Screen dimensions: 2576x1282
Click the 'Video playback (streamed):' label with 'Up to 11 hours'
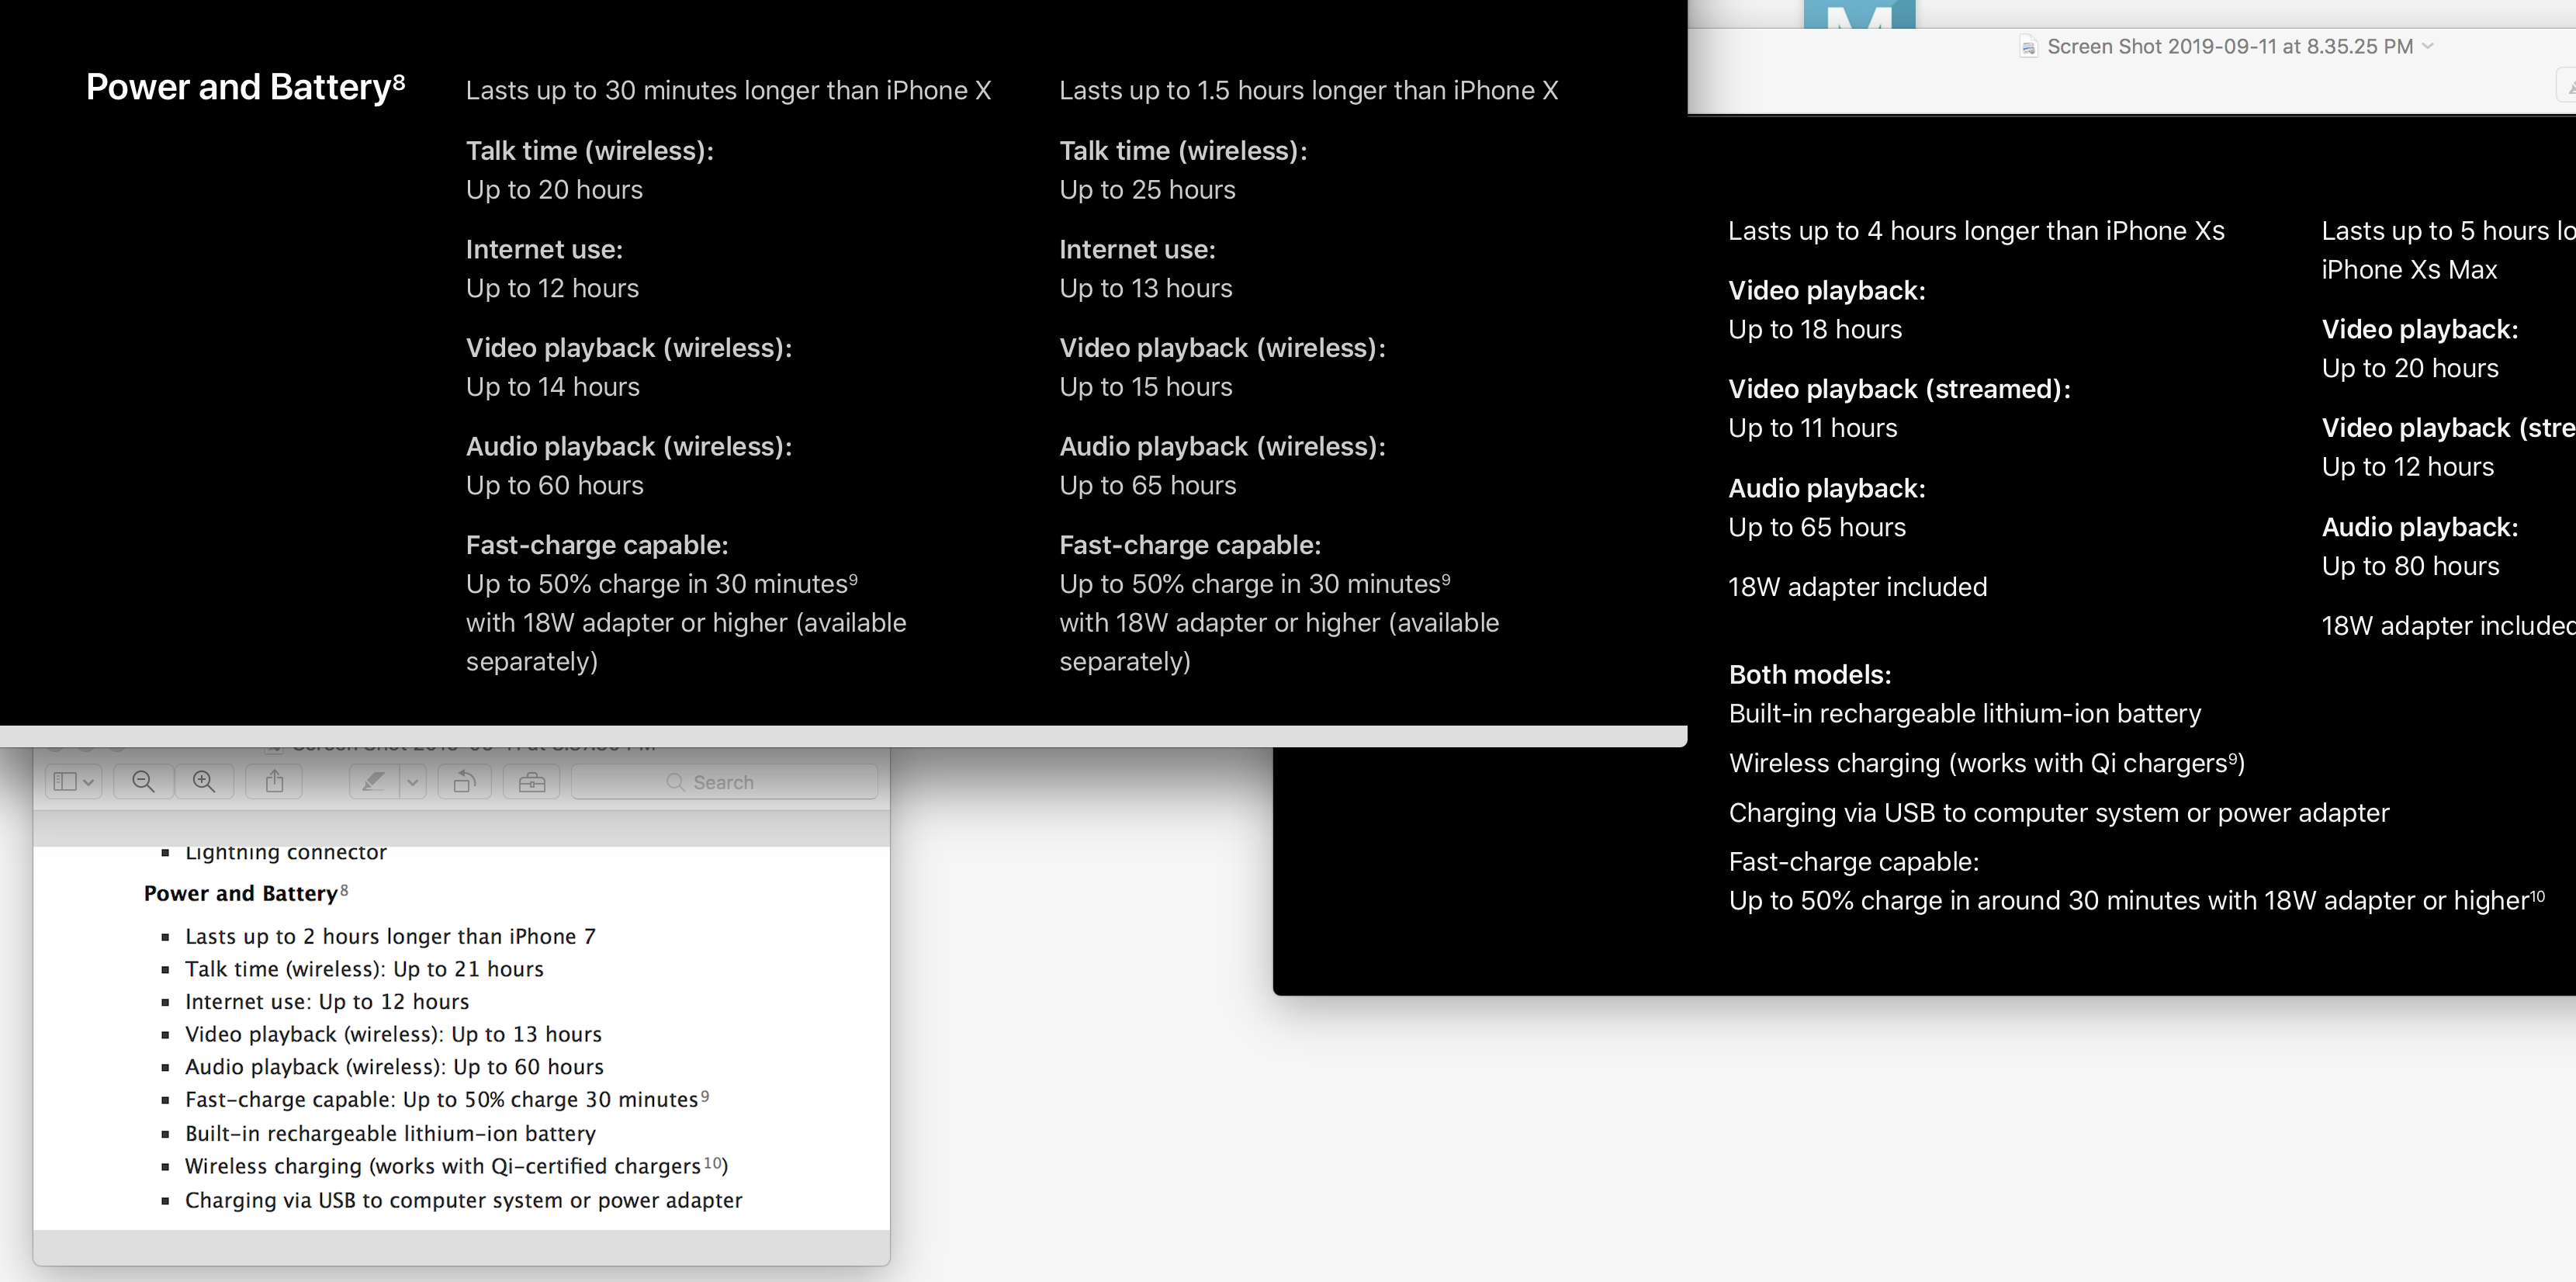point(1899,389)
